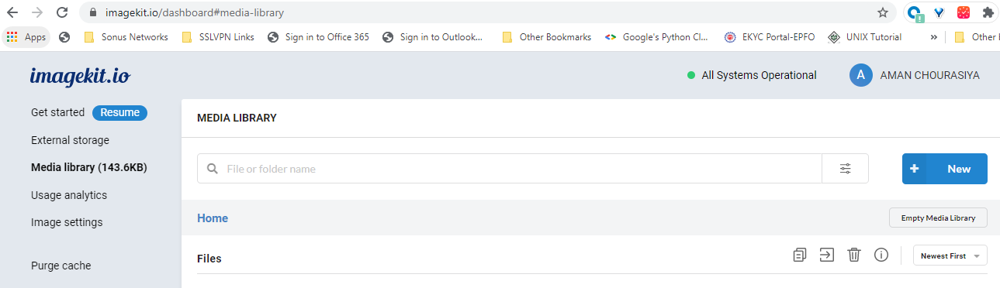Click the move file icon with arrow
Screen dimensions: 1000x288
(827, 255)
